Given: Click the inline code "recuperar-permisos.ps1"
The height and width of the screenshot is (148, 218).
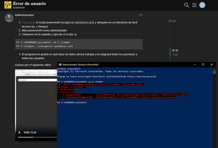Looking at the screenshot, I should (x=77, y=22).
